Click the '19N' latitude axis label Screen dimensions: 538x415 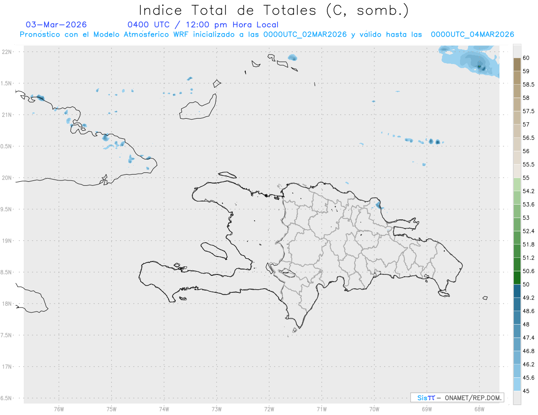tap(7, 241)
